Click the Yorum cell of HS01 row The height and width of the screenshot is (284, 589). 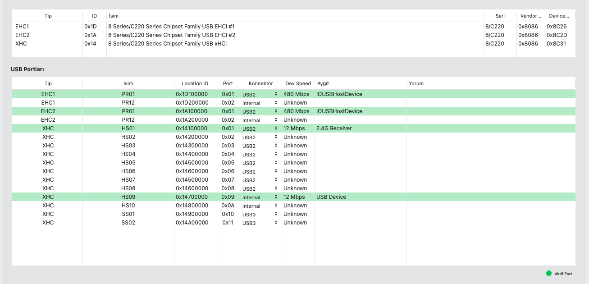490,128
